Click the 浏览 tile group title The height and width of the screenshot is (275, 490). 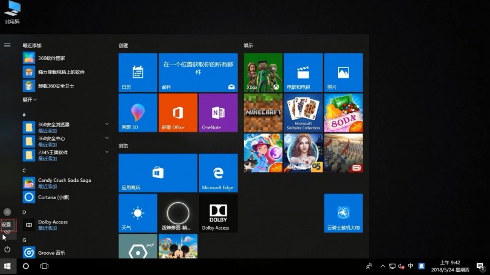coord(123,146)
